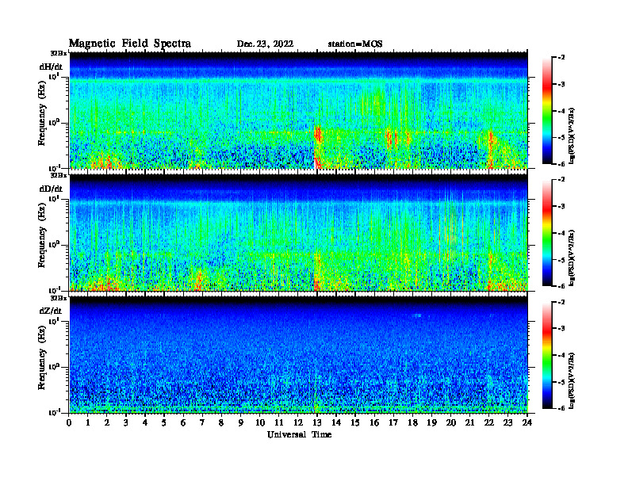Screen dimensions: 628x485
Task: Click the dZ/dt spectrogram plot
Action: point(298,354)
